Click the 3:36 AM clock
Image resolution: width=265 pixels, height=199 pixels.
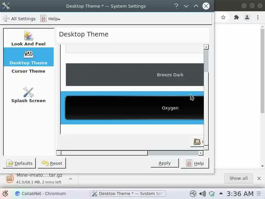pos(240,193)
